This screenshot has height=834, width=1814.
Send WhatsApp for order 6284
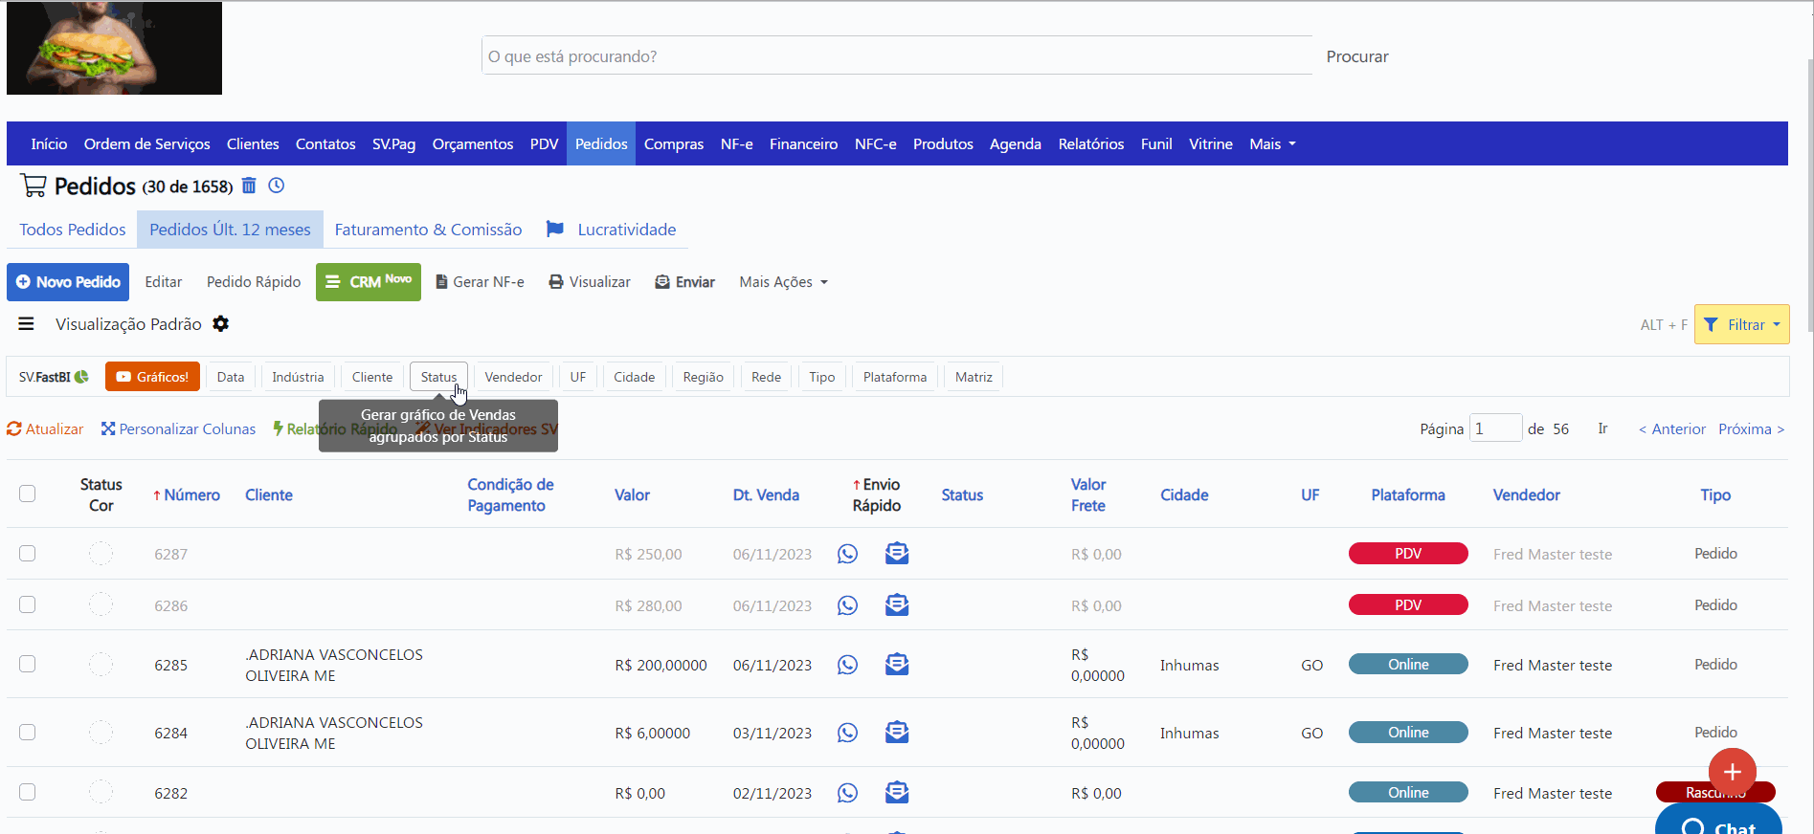(x=847, y=733)
